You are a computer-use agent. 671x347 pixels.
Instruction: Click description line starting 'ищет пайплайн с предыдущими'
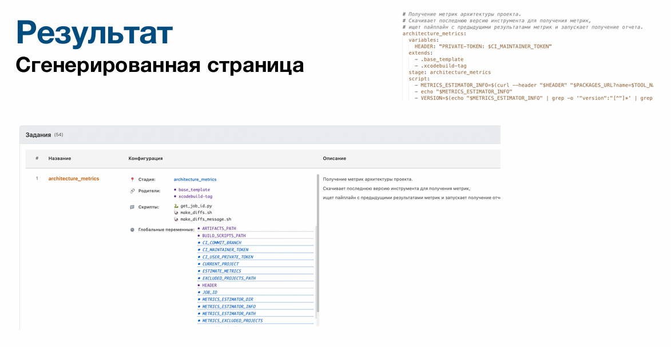point(411,198)
